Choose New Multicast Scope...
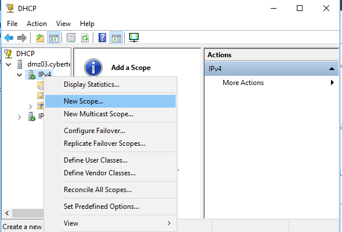342x232 pixels. coord(110,114)
